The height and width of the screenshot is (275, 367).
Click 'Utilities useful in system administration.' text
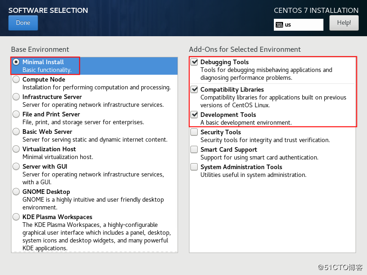tap(253, 175)
